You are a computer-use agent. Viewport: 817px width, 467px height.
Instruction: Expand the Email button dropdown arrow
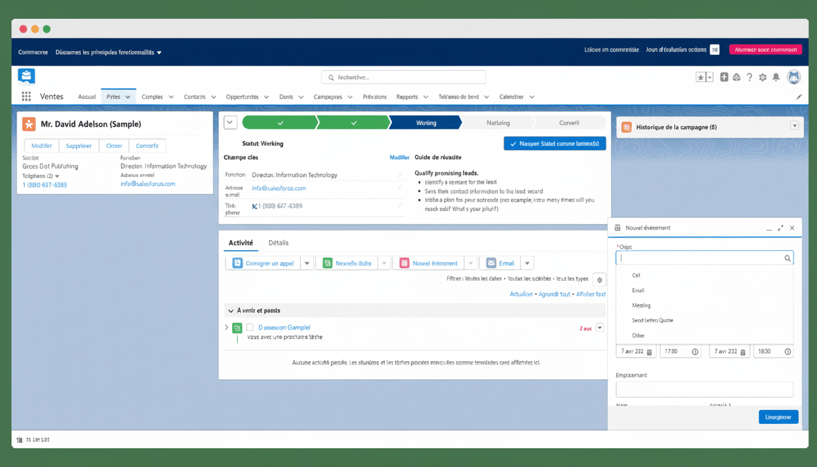coord(526,263)
